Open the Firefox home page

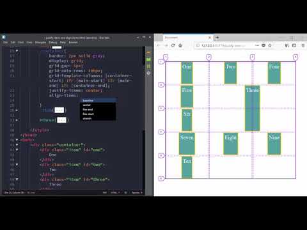pyautogui.click(x=180, y=45)
